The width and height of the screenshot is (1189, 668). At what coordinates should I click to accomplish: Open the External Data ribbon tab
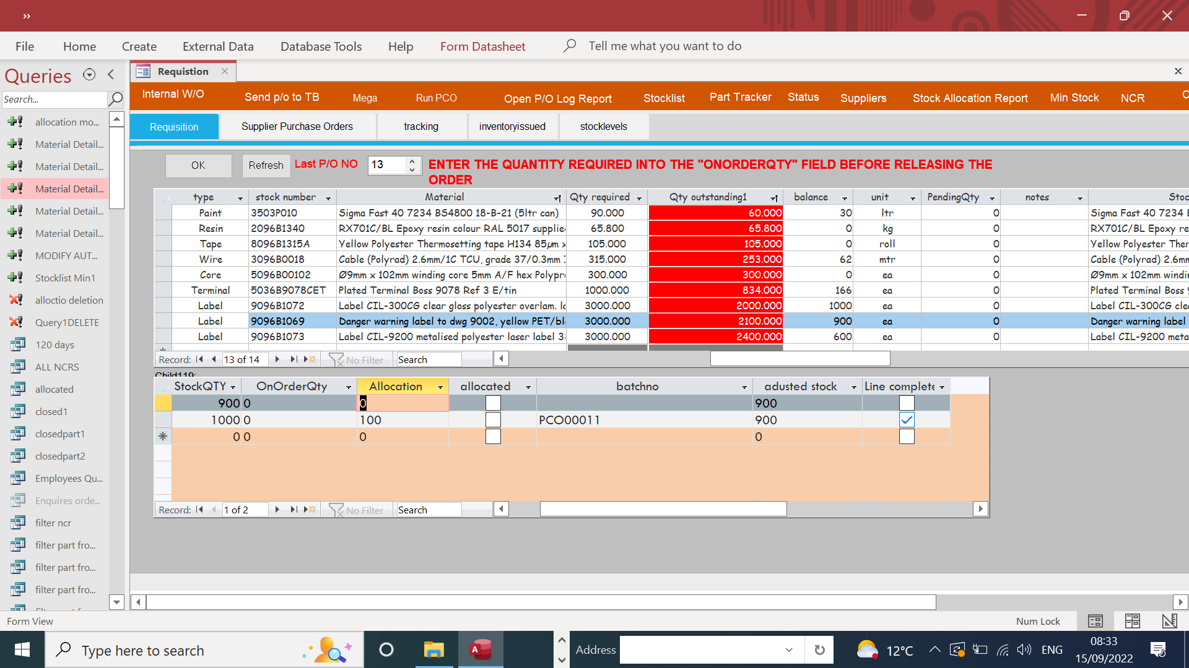point(218,46)
